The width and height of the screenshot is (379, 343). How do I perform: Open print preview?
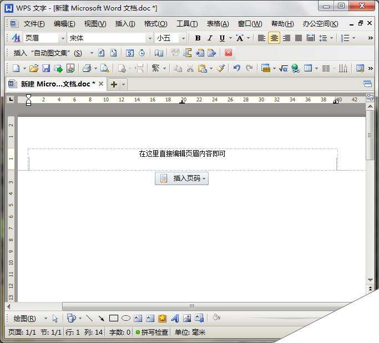[105, 69]
